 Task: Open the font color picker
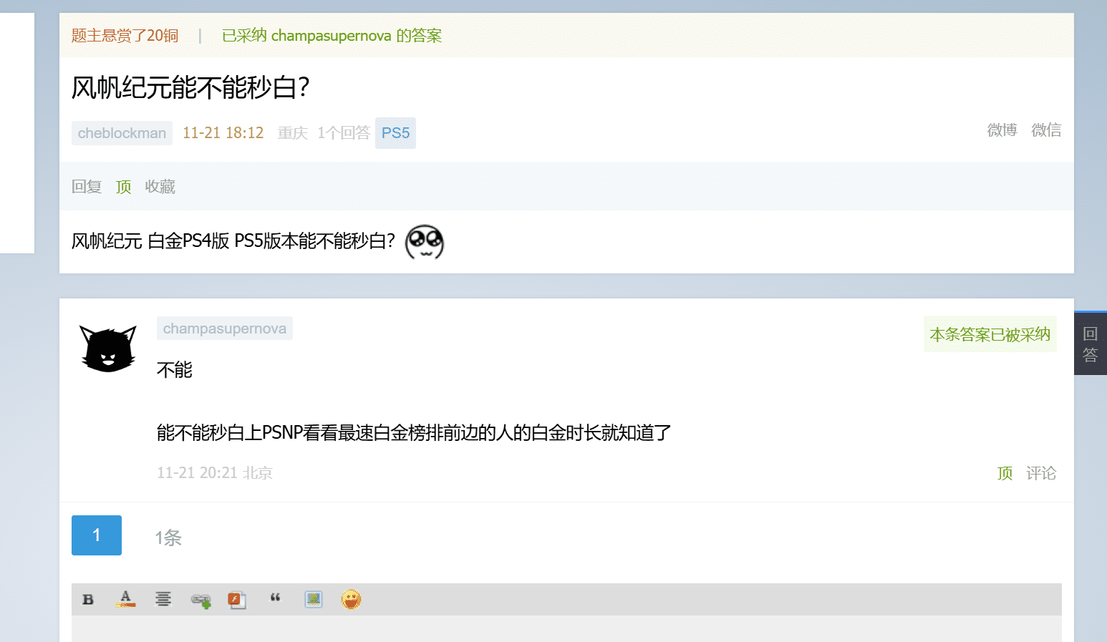tap(125, 599)
